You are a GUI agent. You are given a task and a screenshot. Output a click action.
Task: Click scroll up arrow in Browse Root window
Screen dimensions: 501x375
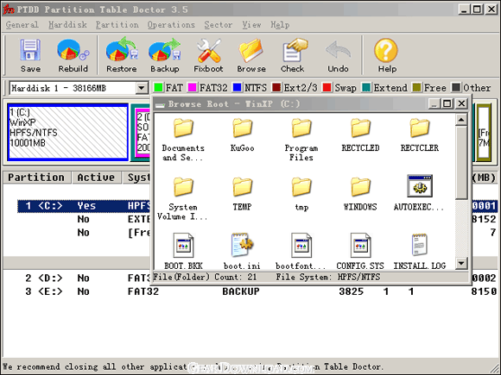[461, 120]
